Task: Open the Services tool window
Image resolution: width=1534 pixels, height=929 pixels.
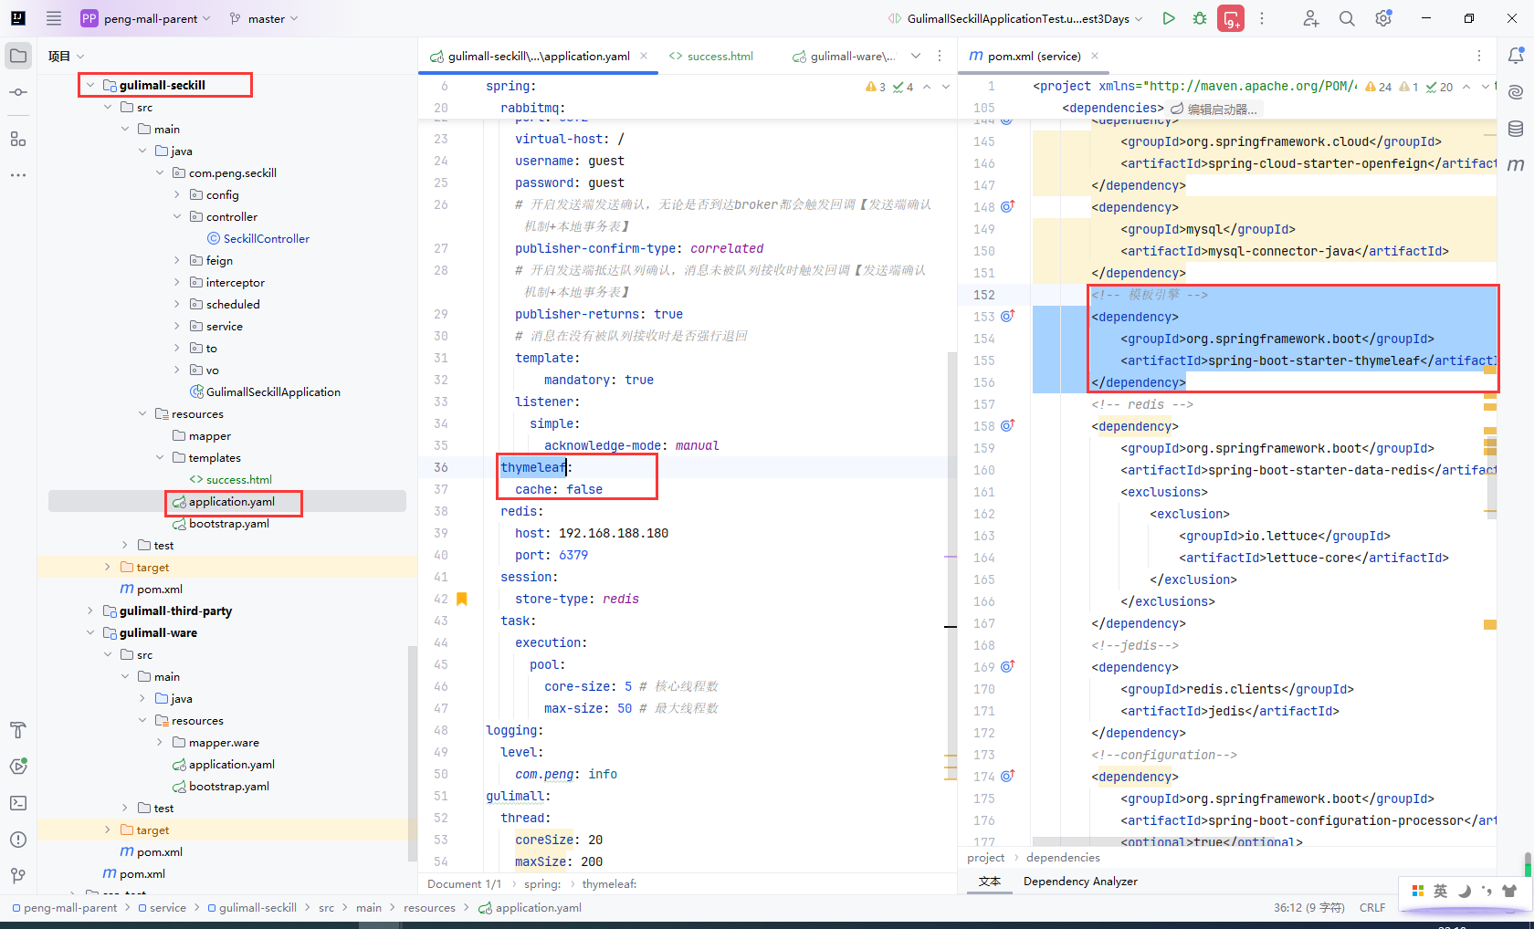Action: click(18, 767)
